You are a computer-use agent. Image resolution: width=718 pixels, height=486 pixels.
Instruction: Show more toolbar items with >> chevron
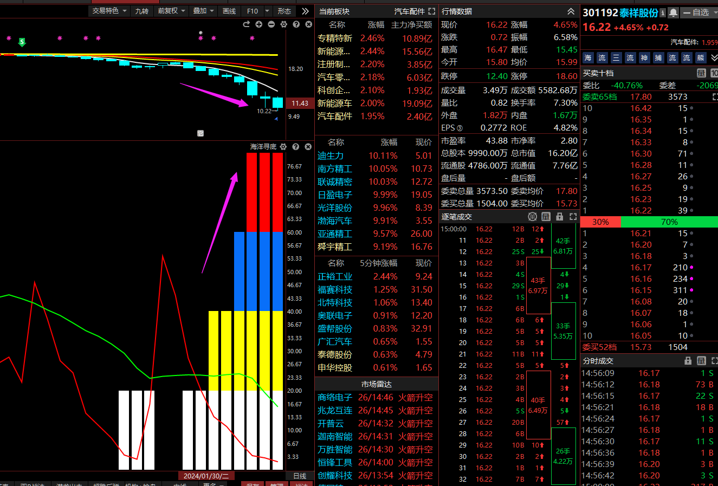[306, 11]
